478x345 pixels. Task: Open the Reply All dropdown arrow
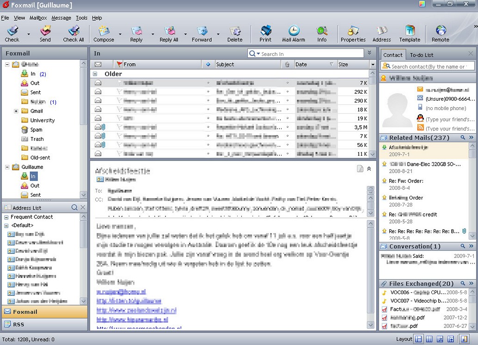tap(185, 34)
